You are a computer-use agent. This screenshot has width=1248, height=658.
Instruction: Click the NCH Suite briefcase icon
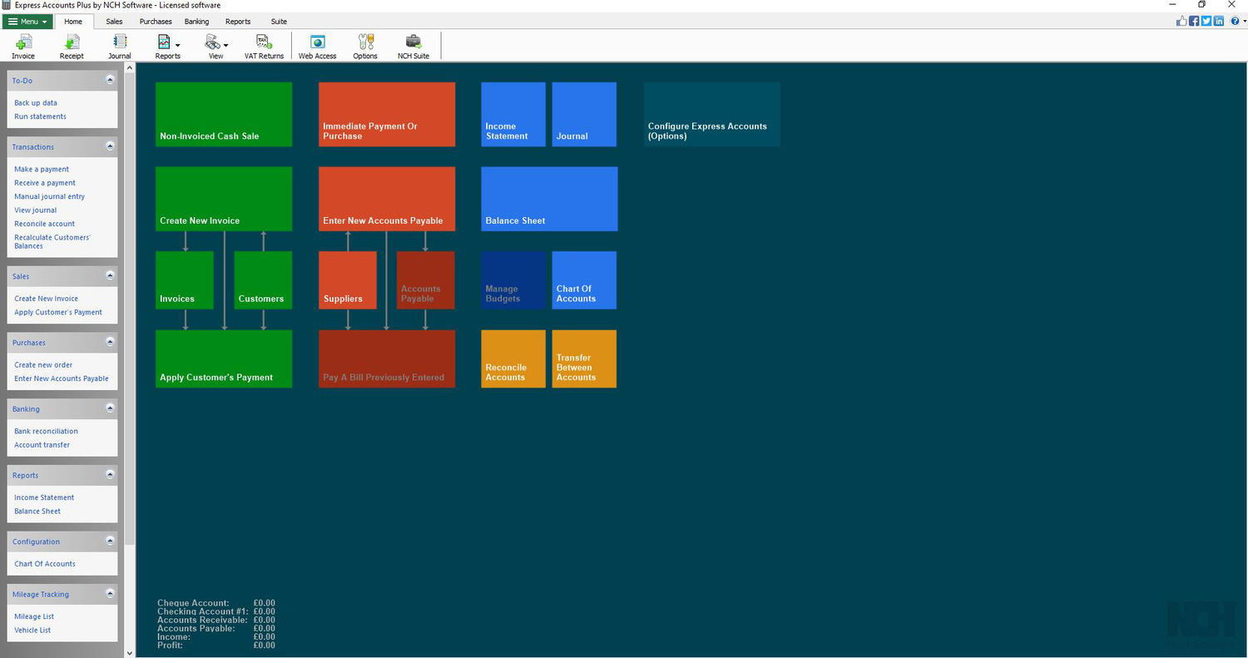pyautogui.click(x=413, y=43)
